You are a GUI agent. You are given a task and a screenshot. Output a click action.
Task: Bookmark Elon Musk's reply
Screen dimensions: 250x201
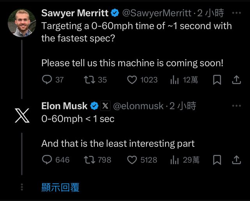(217, 160)
